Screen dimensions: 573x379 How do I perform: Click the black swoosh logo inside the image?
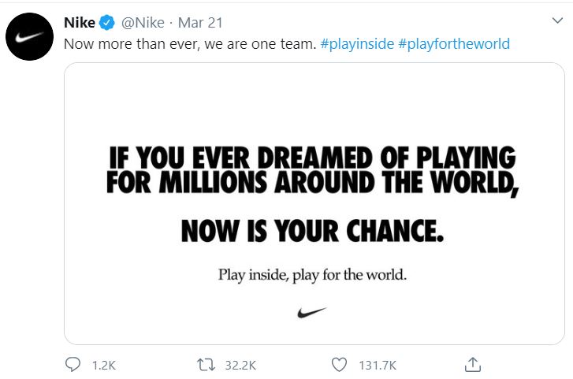(311, 313)
